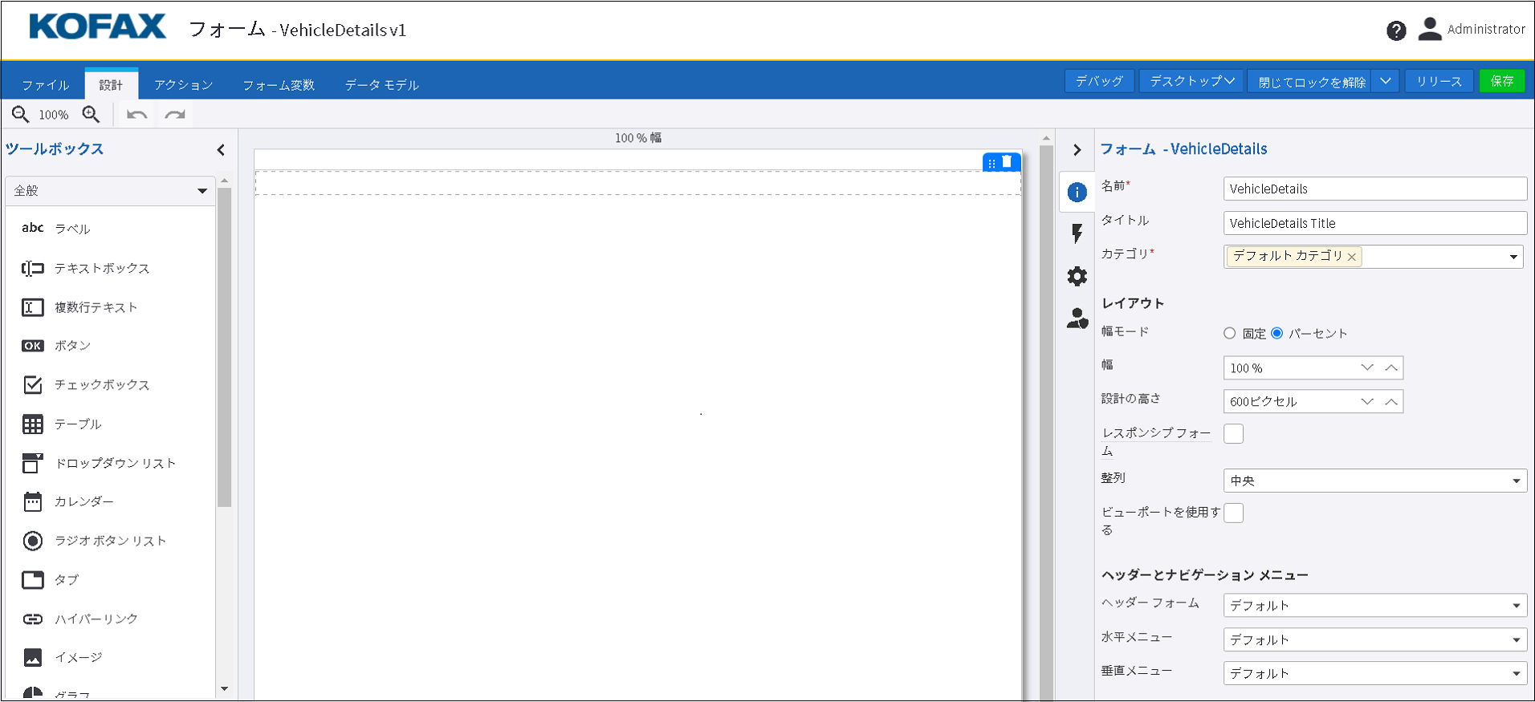Click the zoom in magnifier icon
Viewport: 1535px width, 702px height.
tap(92, 115)
